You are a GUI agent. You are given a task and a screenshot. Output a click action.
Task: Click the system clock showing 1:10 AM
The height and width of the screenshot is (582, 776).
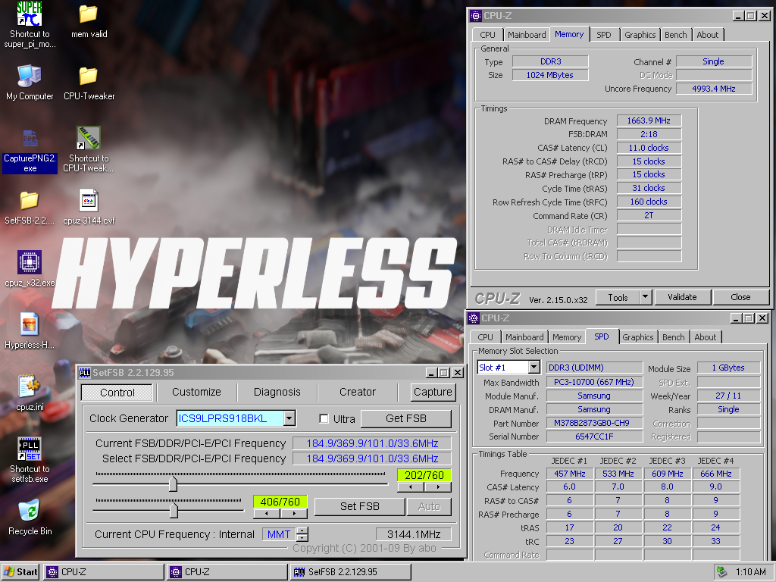(x=750, y=571)
